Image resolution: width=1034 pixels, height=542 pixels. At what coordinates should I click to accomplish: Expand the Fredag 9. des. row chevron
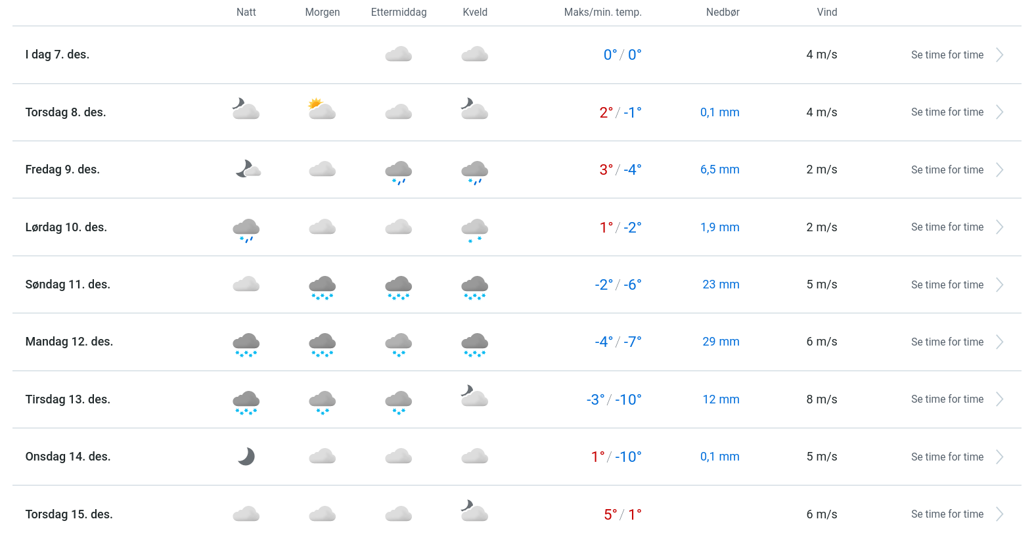[999, 169]
